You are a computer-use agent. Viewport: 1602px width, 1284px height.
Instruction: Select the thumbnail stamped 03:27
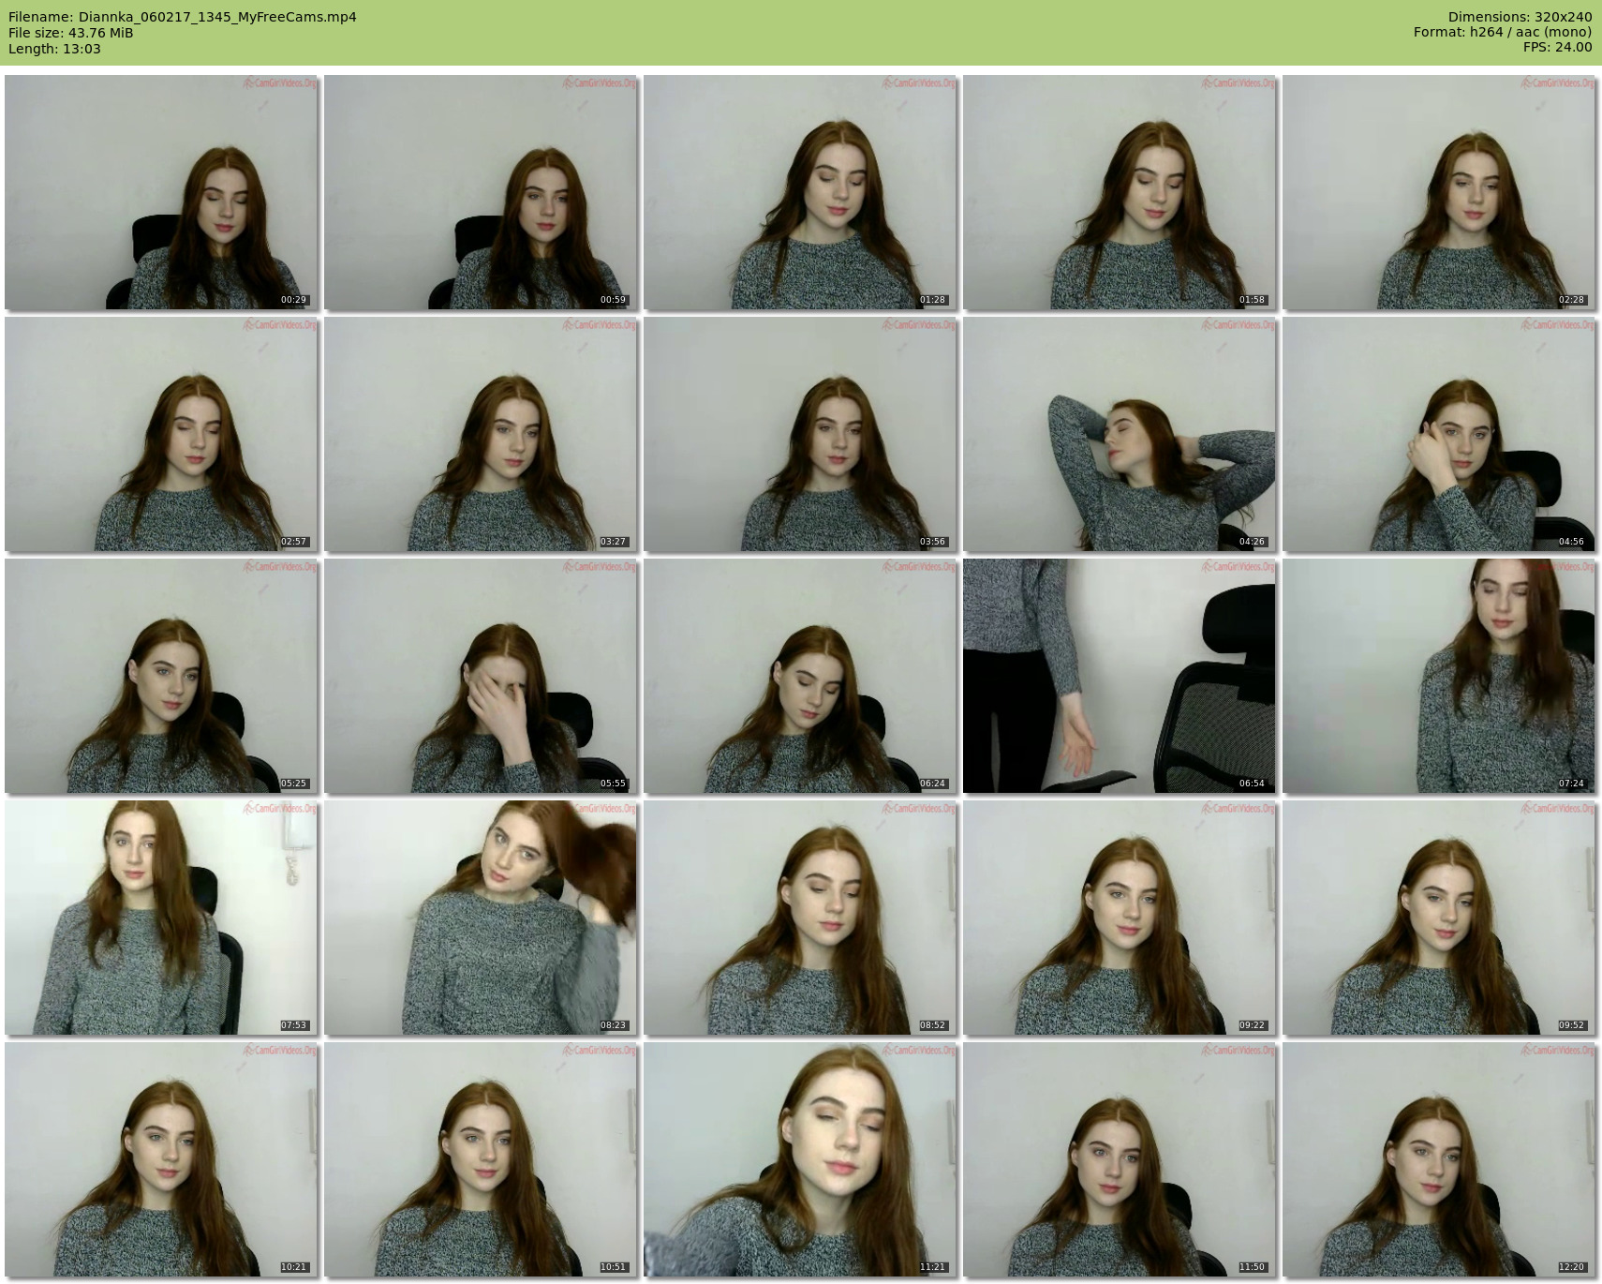[x=481, y=434]
